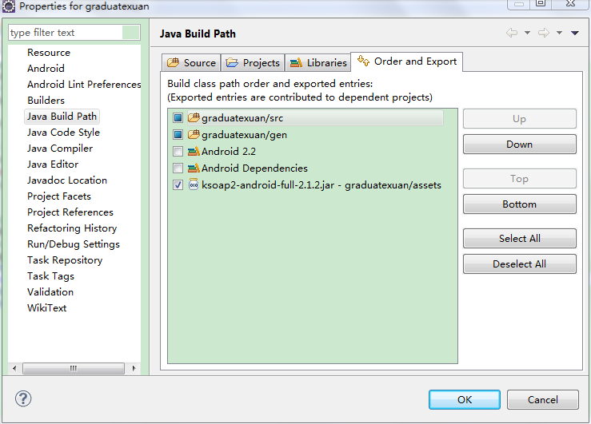This screenshot has width=591, height=424.
Task: Open Refactoring History page
Action: pos(72,228)
